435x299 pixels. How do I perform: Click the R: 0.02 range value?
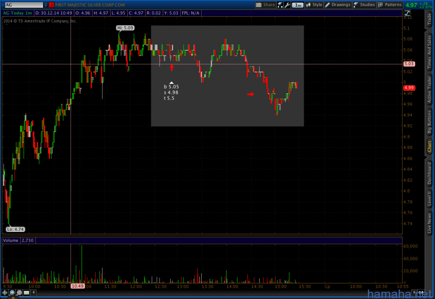click(154, 13)
